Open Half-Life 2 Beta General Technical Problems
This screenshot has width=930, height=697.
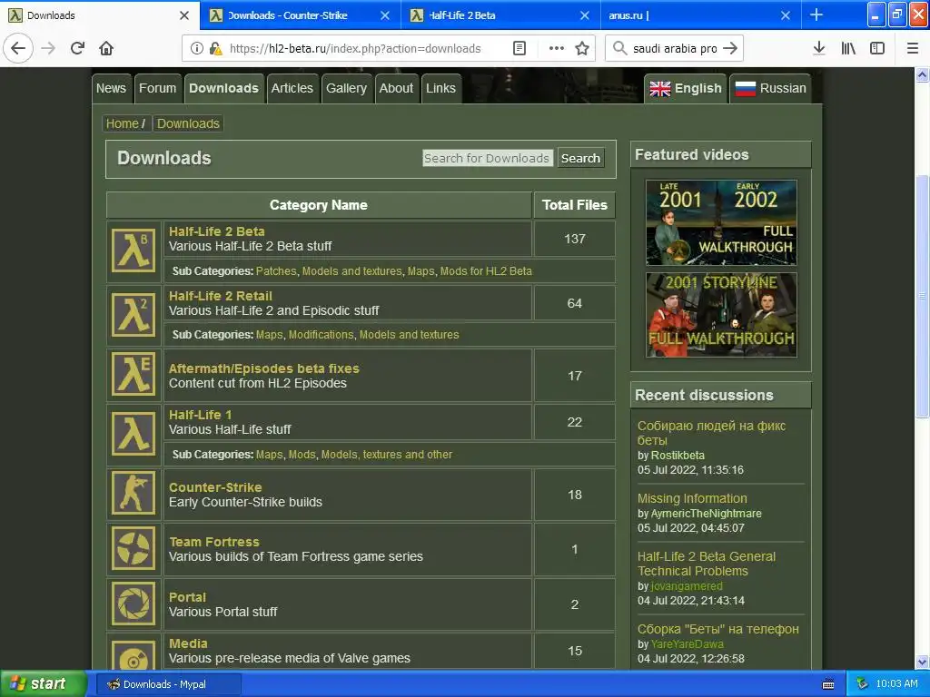click(707, 564)
